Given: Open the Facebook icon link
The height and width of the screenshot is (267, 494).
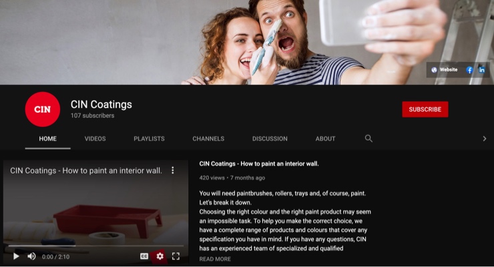Looking at the screenshot, I should 469,70.
